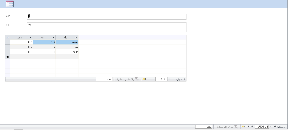
Task: Click main record number box '1 of 1536'
Action: pyautogui.click(x=262, y=127)
